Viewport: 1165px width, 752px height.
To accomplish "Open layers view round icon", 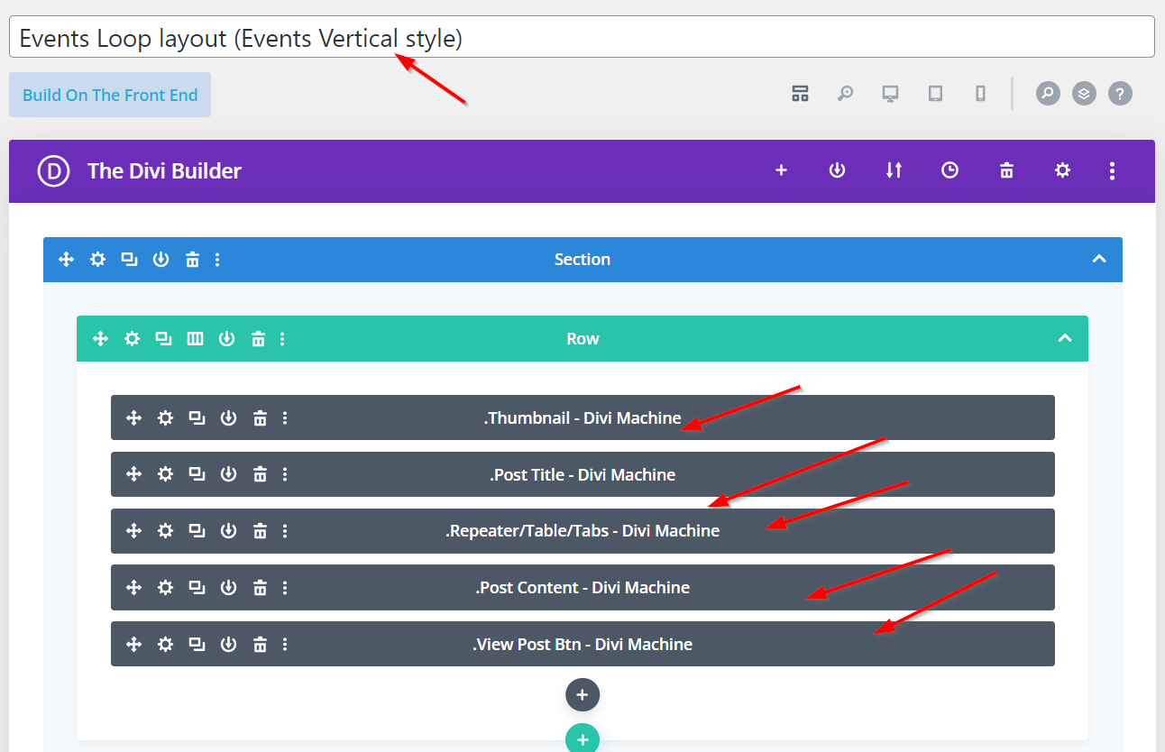I will [1084, 94].
